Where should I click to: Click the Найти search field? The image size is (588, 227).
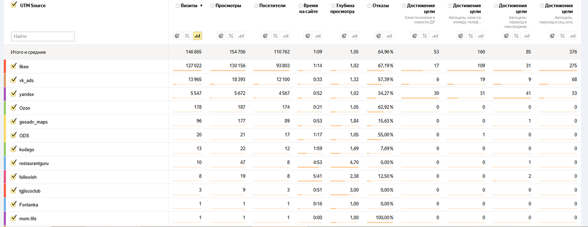[43, 36]
